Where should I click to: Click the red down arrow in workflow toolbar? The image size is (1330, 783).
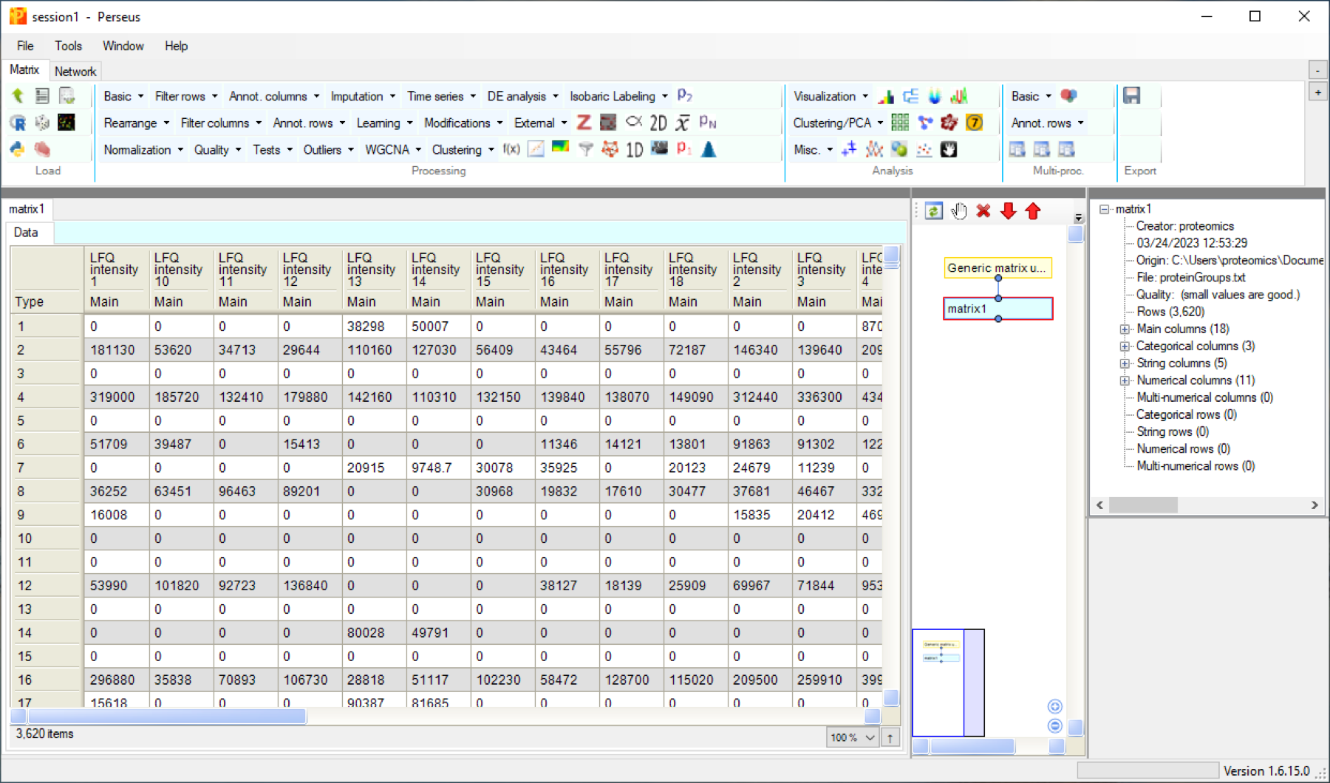pyautogui.click(x=1008, y=211)
